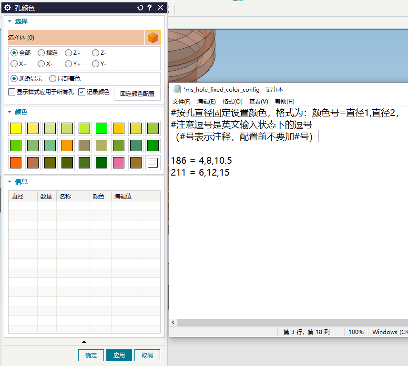Pick the bright orange swatch in the third row

pos(16,163)
